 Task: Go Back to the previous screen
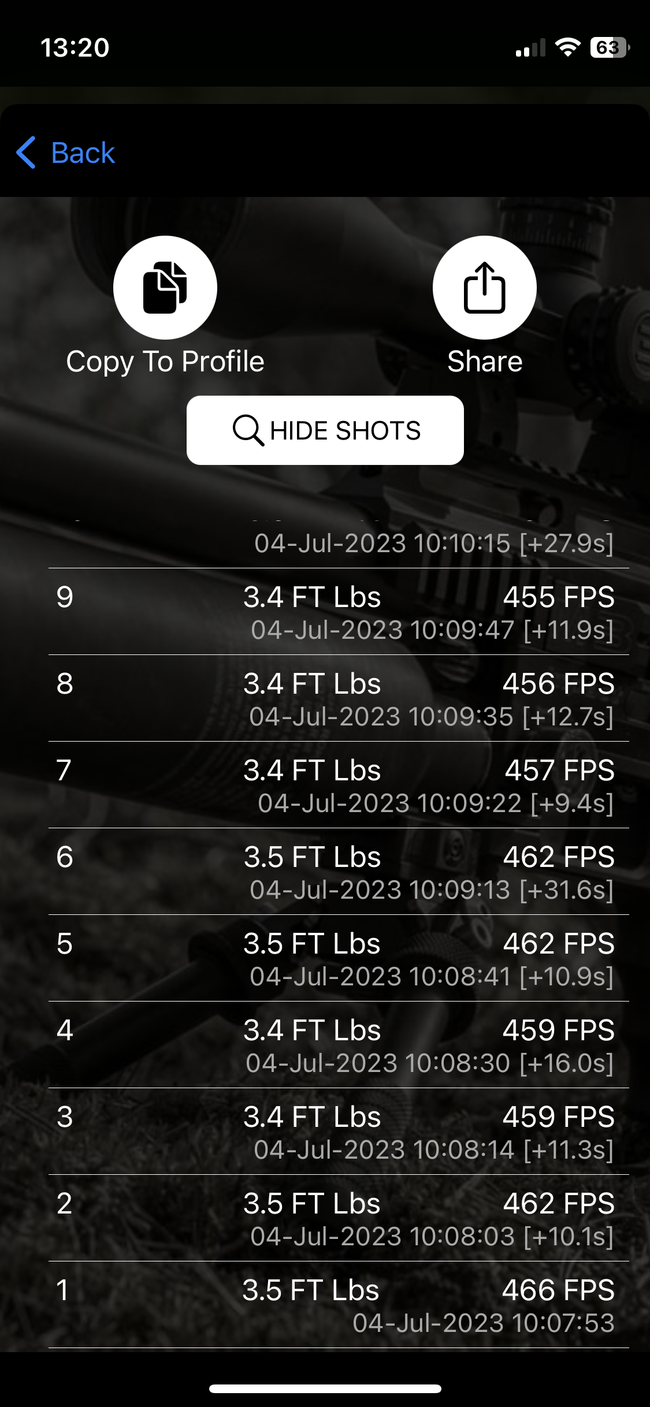[66, 152]
